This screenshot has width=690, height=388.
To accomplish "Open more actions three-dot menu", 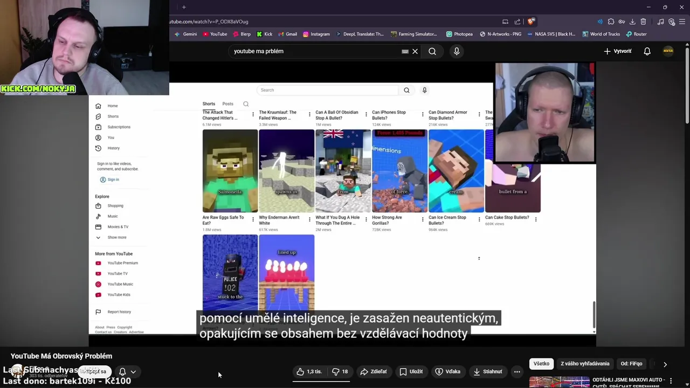I will [517, 371].
